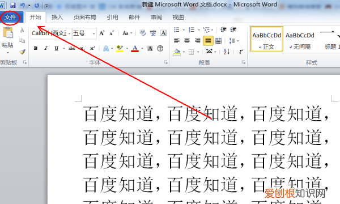Apply the 正文 style

click(266, 39)
